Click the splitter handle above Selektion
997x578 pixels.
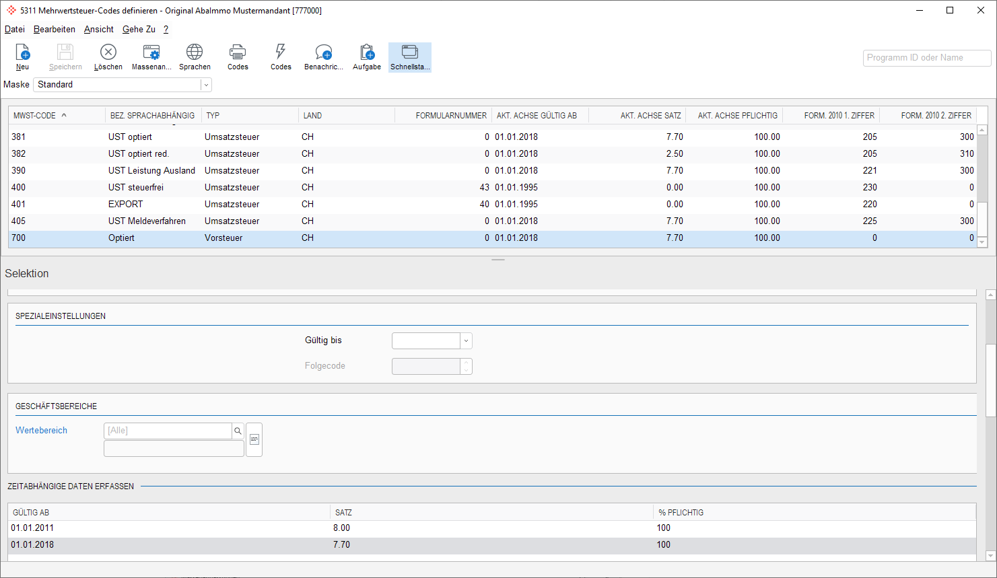(498, 260)
